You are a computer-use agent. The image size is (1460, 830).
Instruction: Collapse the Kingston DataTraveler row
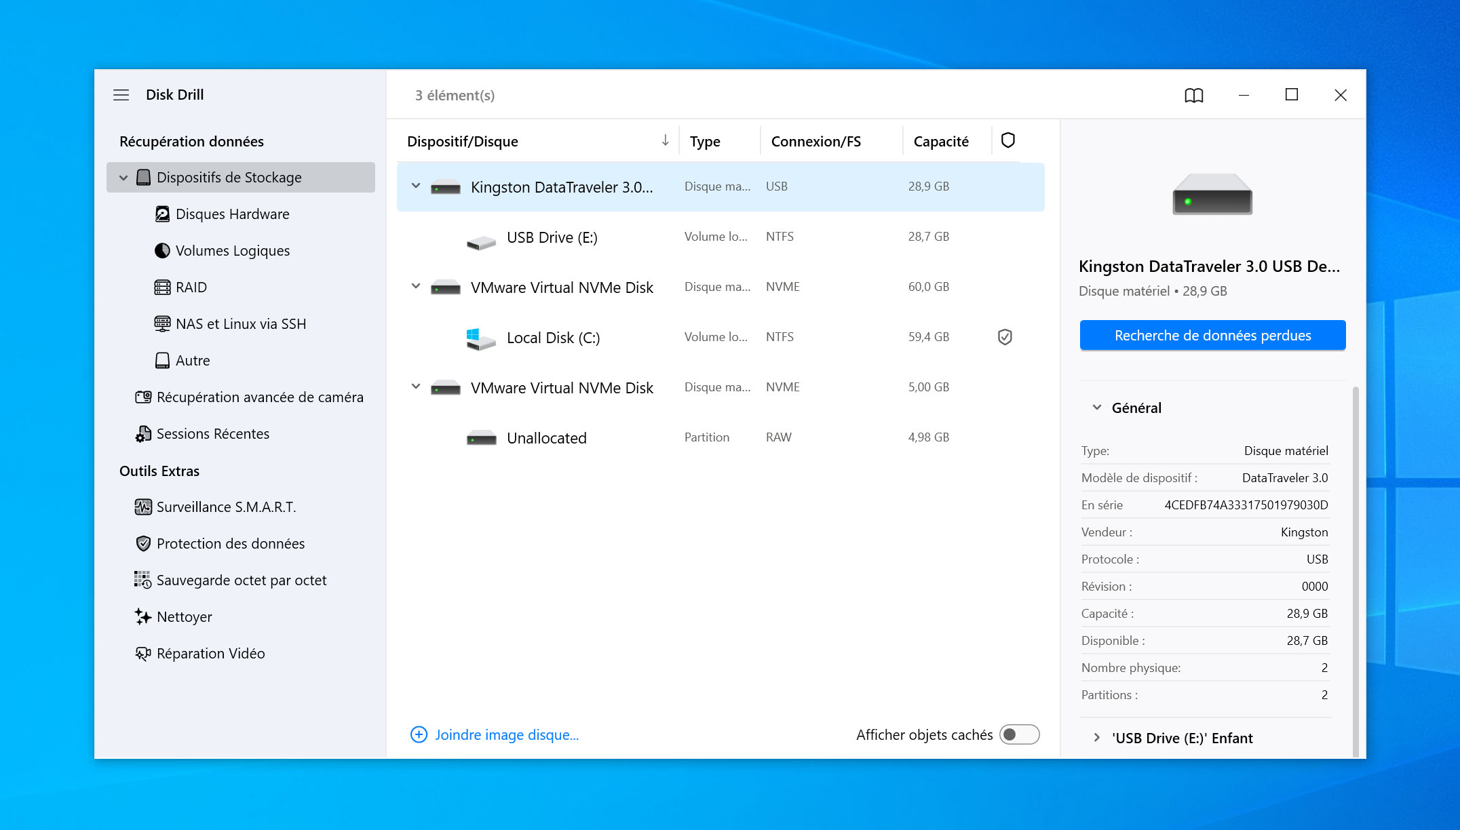416,186
